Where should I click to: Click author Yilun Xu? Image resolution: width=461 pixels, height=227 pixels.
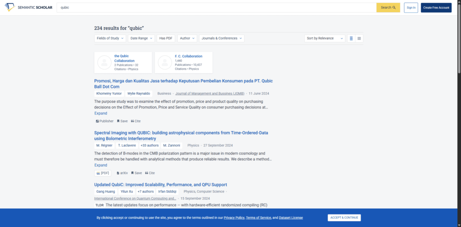127,191
